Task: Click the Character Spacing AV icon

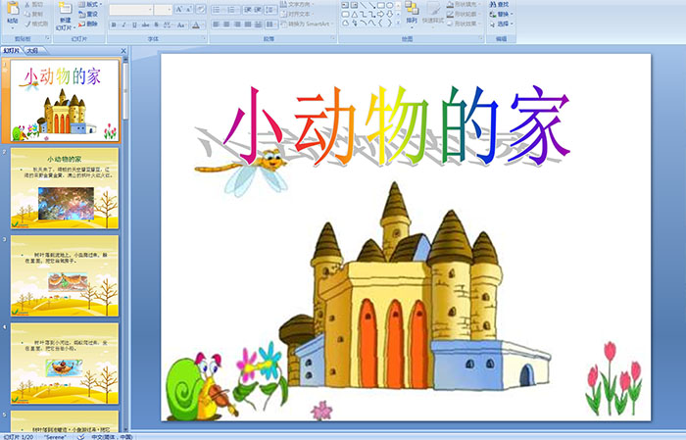Action: pos(168,25)
